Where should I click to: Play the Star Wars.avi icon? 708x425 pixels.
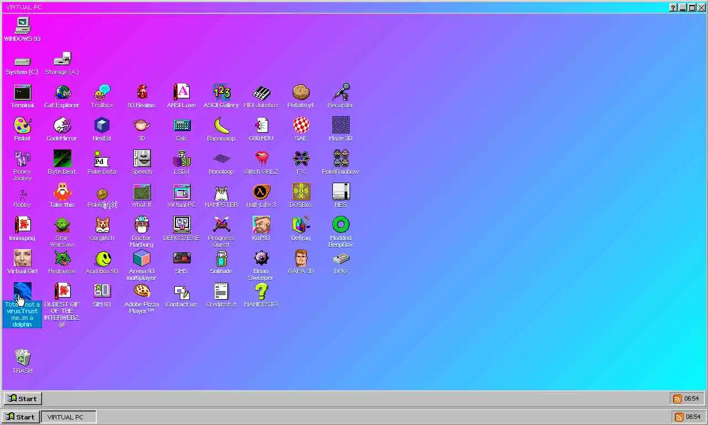pos(62,225)
